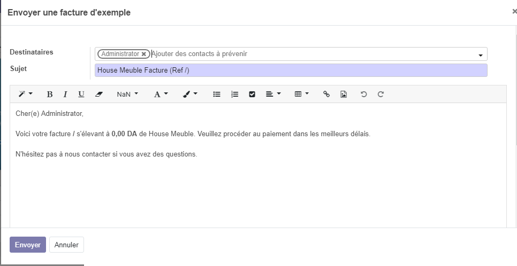Insert a numbered ordered list
The width and height of the screenshot is (517, 266).
click(234, 94)
